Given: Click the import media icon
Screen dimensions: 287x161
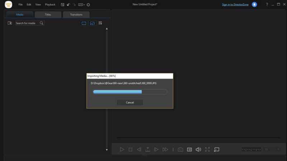Looking at the screenshot, I should tap(10, 23).
